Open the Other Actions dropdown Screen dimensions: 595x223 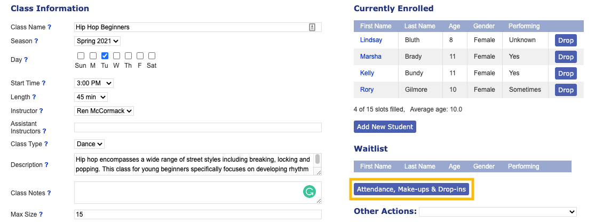click(x=497, y=212)
